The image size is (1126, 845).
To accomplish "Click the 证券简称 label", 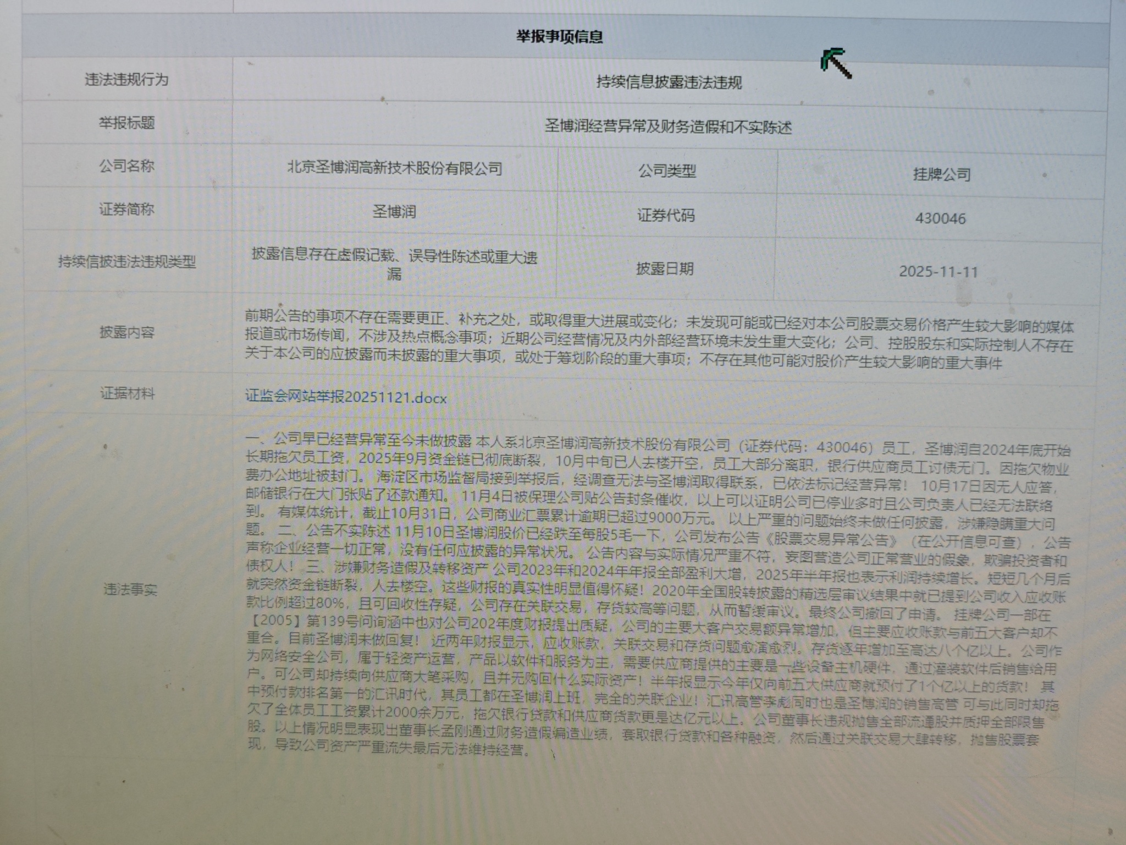I will click(126, 210).
